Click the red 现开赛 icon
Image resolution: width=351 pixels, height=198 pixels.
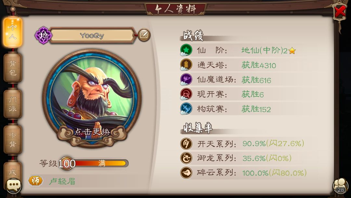click(x=186, y=94)
